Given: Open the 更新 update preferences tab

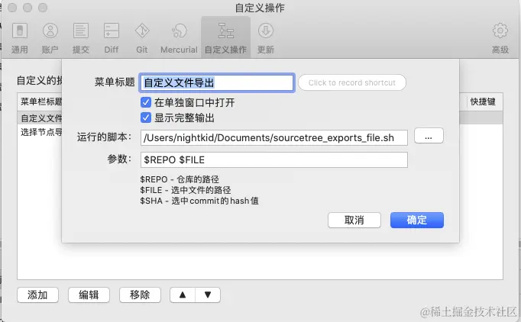Looking at the screenshot, I should click(266, 38).
